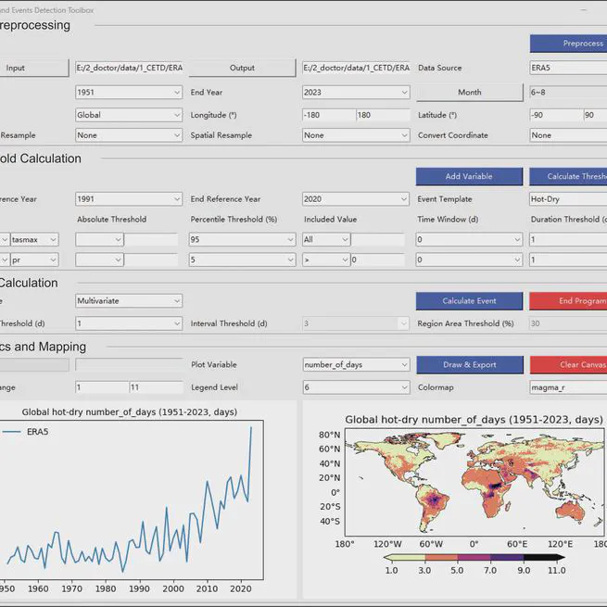Open the Colormap magma_r dropdown
The image size is (607, 607).
[568, 387]
